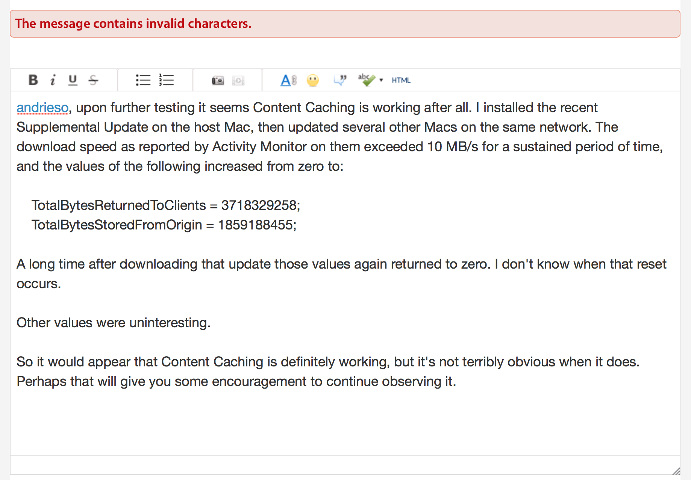
Task: Open the spell check options dropdown arrow
Action: (x=381, y=80)
